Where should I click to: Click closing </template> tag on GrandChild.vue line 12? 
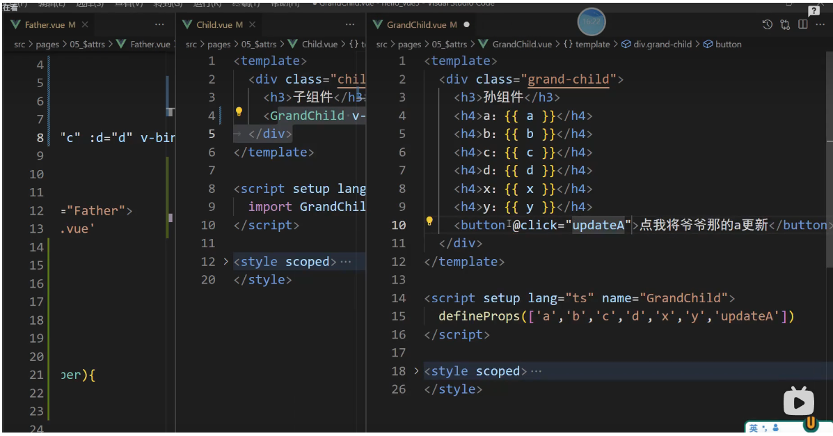point(464,262)
